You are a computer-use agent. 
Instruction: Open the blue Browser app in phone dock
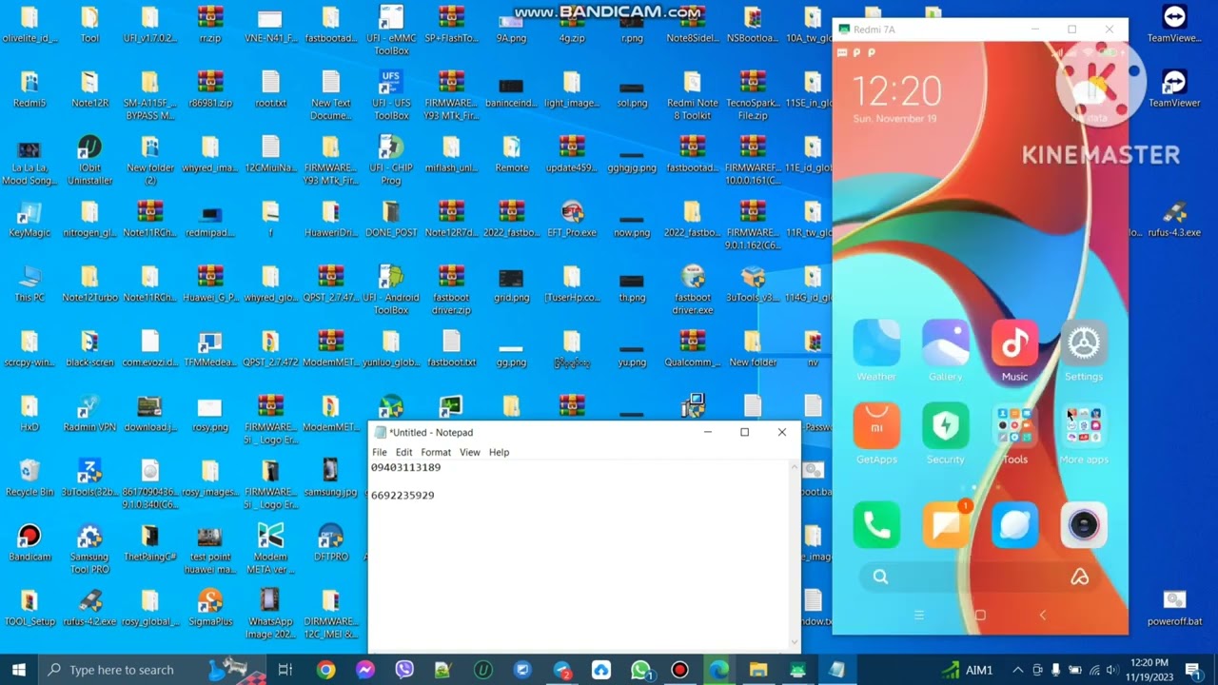(x=1014, y=525)
